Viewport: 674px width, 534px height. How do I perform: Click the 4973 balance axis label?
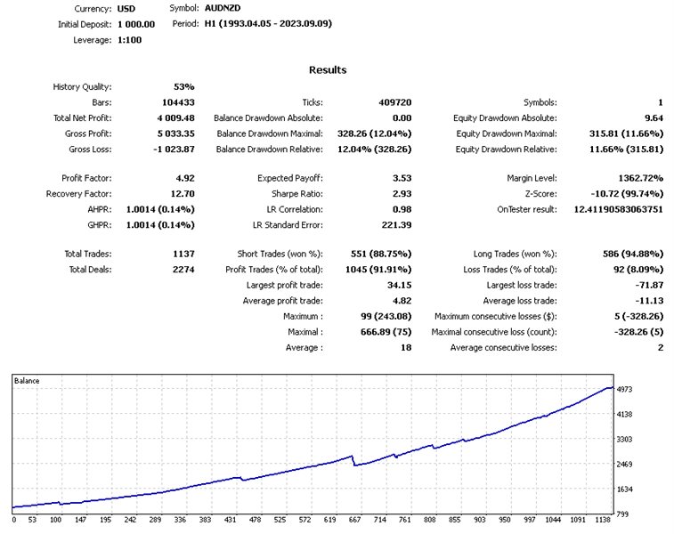pos(624,389)
